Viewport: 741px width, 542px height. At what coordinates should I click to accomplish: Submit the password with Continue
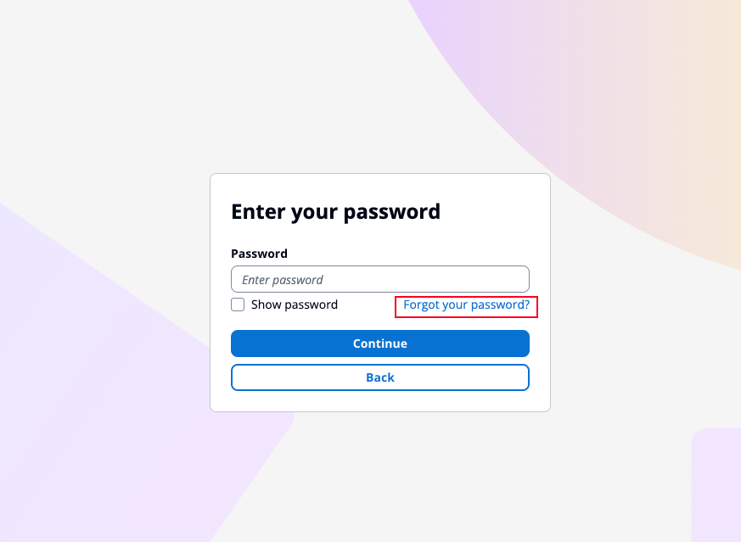click(x=379, y=344)
